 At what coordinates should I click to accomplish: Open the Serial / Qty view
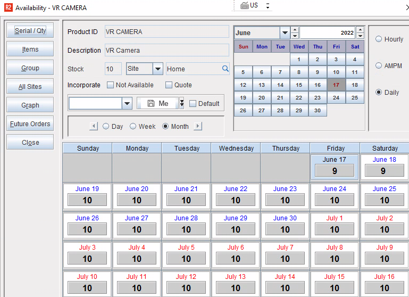pyautogui.click(x=30, y=31)
